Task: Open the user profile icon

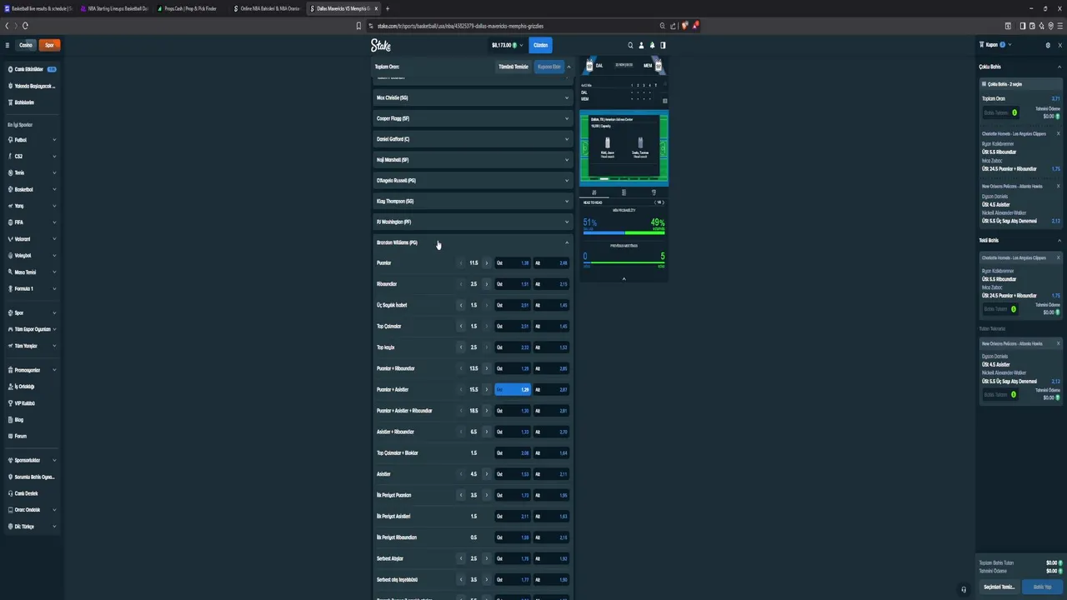Action: click(641, 45)
